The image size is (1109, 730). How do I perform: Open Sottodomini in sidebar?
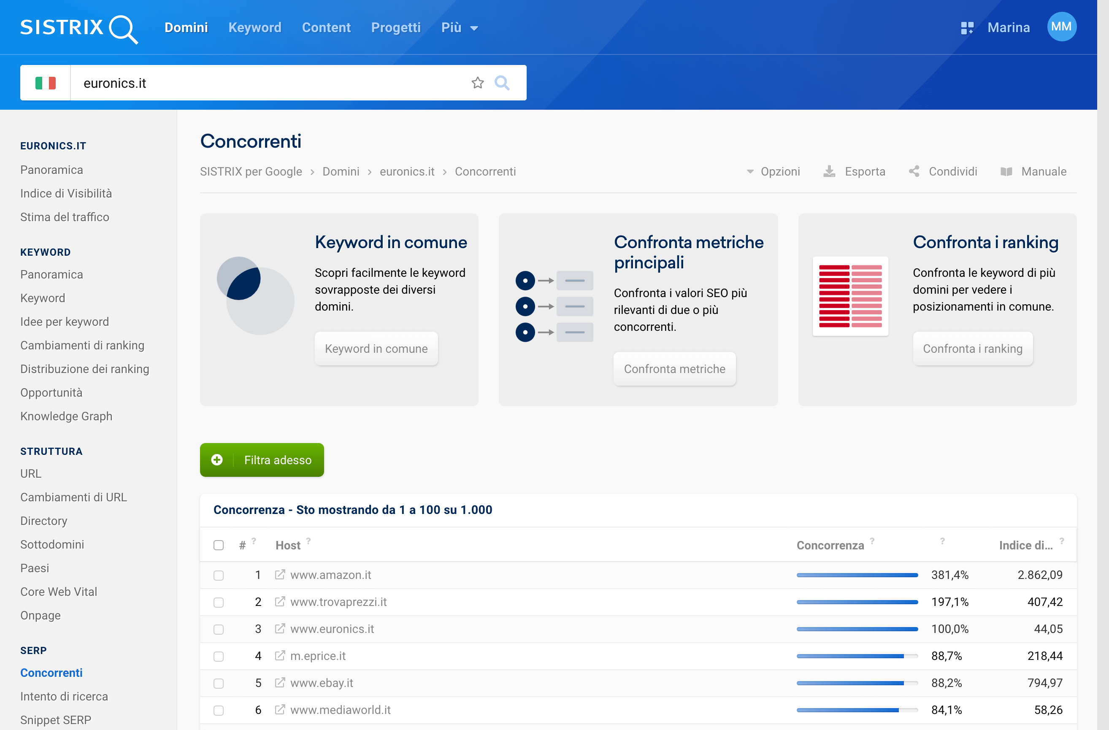(x=52, y=545)
